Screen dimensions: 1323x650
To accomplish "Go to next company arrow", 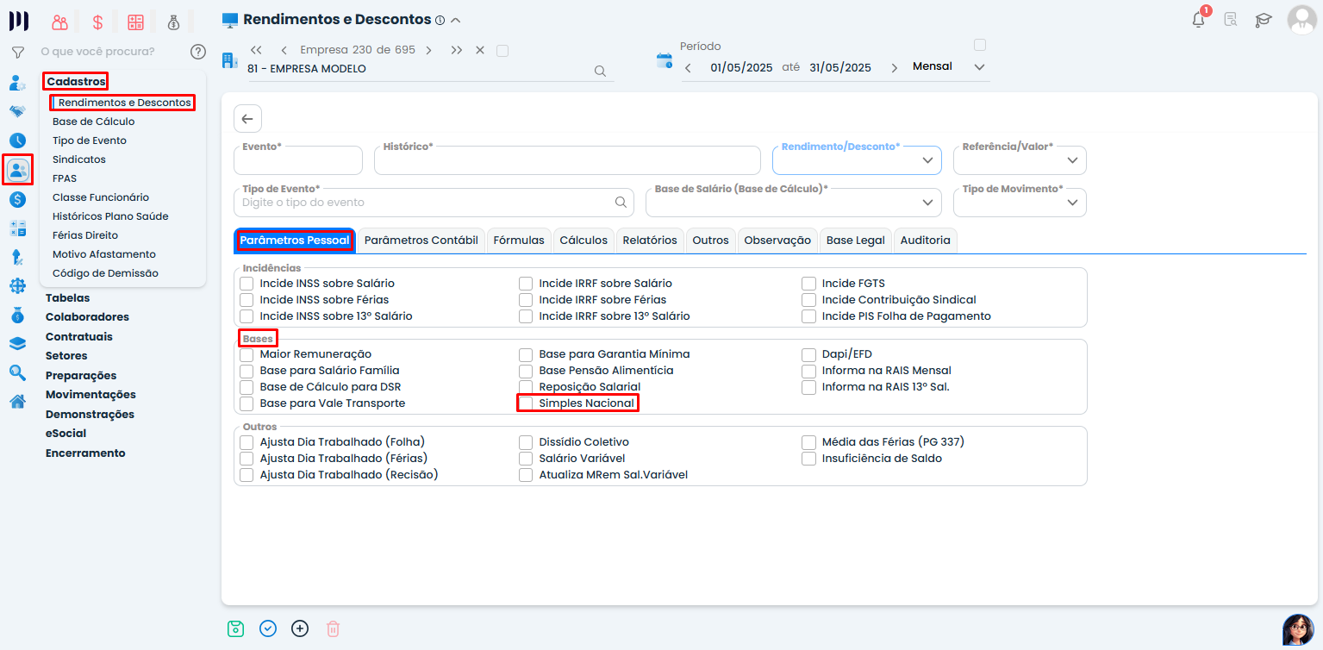I will [x=428, y=50].
